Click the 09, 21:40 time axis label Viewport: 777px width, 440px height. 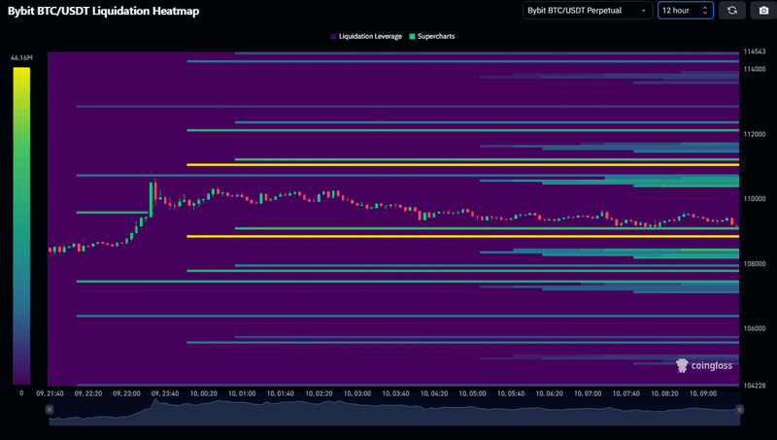pos(51,393)
